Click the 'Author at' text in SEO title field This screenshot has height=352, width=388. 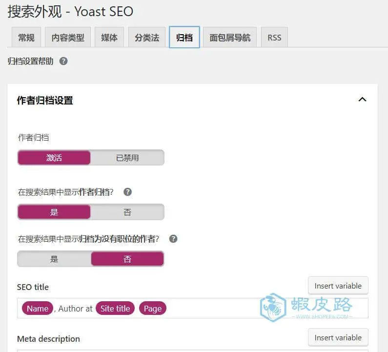(75, 309)
